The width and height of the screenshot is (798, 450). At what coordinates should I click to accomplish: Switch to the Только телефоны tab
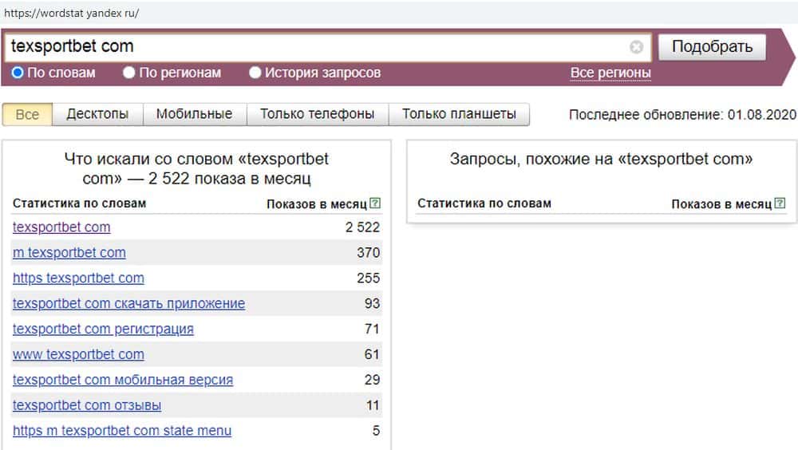tap(317, 114)
